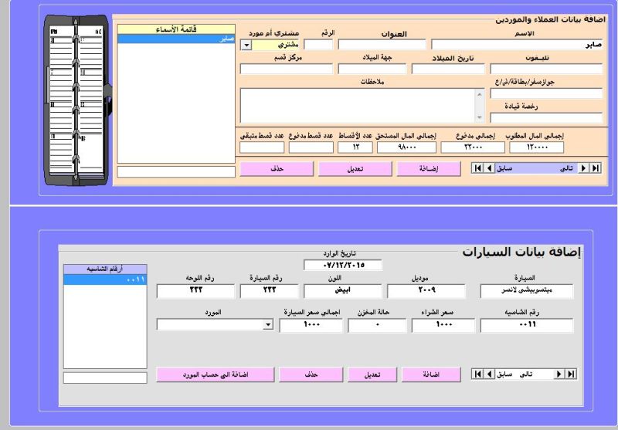618x430 pixels.
Task: Click the إجمالي المال المستحق field
Action: tap(406, 147)
